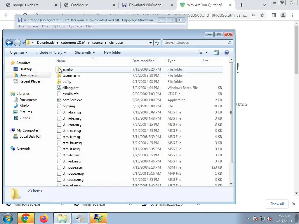Open Chrome side panel icon
Image resolution: width=299 pixels, height=224 pixels.
pos(274,15)
